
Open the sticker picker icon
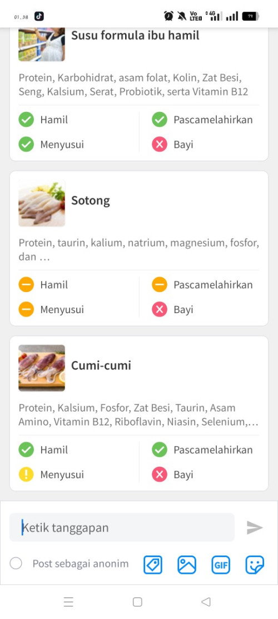(255, 564)
